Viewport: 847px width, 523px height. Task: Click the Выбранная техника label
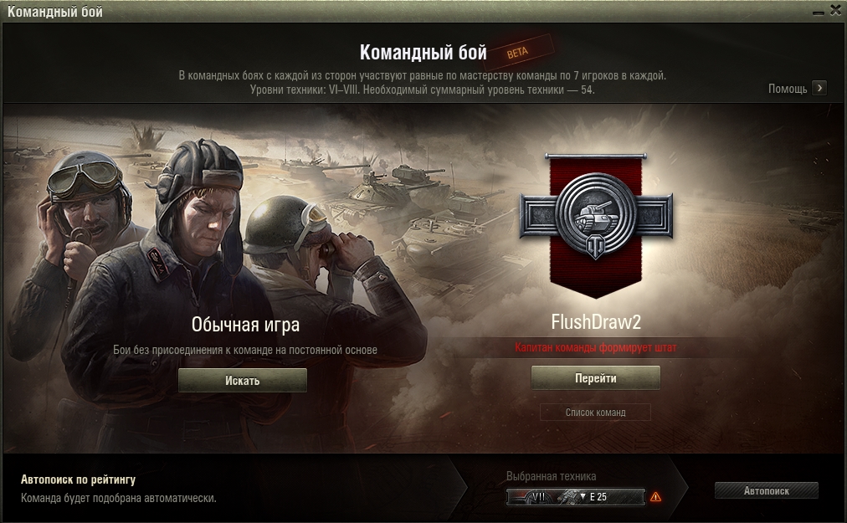point(551,476)
